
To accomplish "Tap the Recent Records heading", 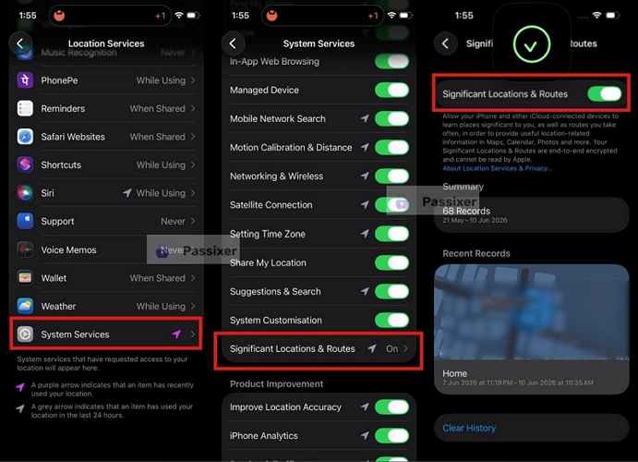I will (476, 253).
